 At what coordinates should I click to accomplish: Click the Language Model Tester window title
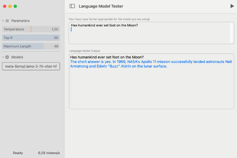pos(101,6)
